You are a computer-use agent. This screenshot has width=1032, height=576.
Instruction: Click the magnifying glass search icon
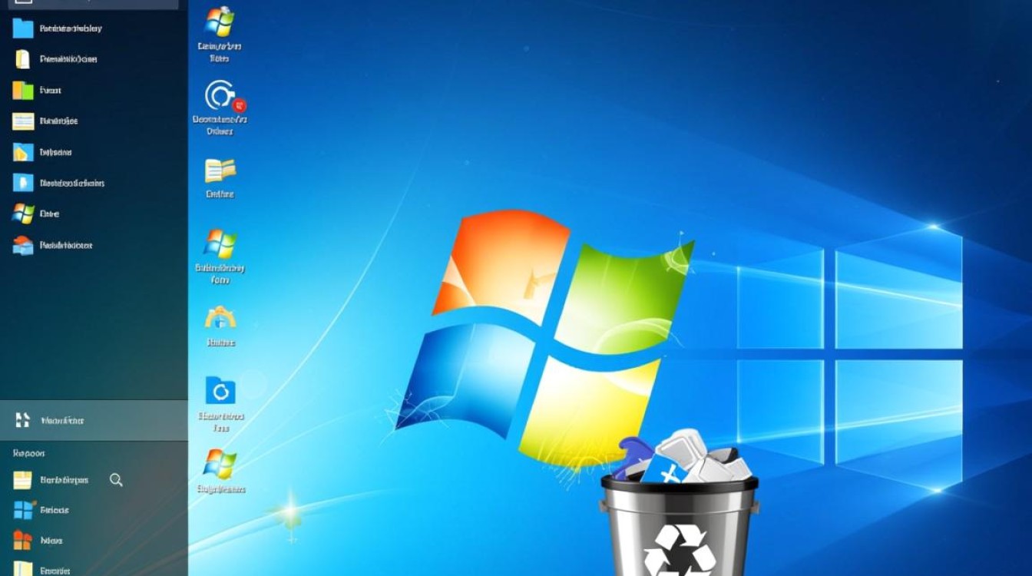click(x=116, y=480)
